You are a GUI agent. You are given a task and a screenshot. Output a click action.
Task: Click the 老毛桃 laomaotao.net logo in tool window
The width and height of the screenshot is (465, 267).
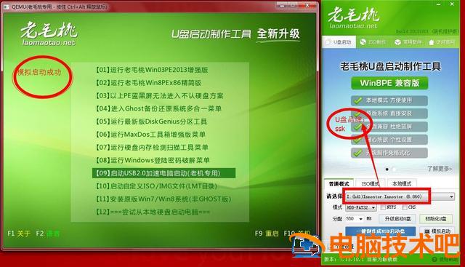coord(354,18)
